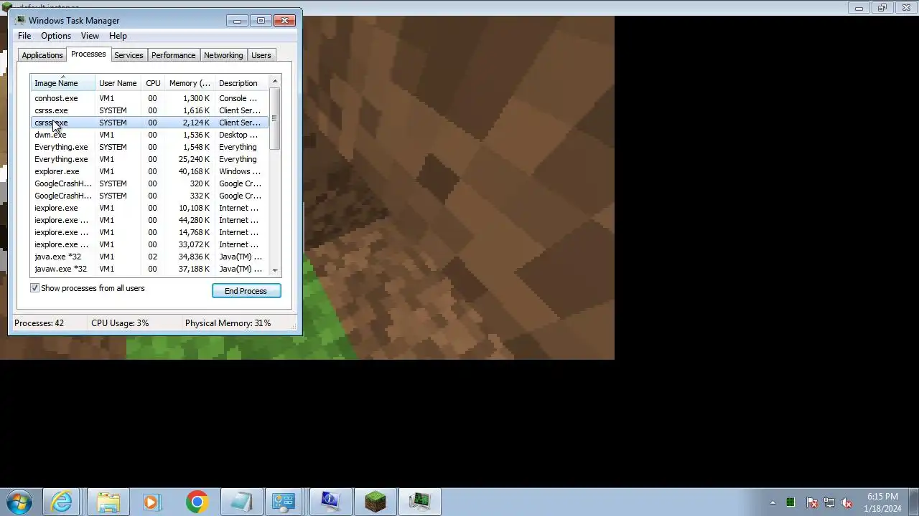Select GoogleCrashH... row using 320 K

(x=149, y=183)
